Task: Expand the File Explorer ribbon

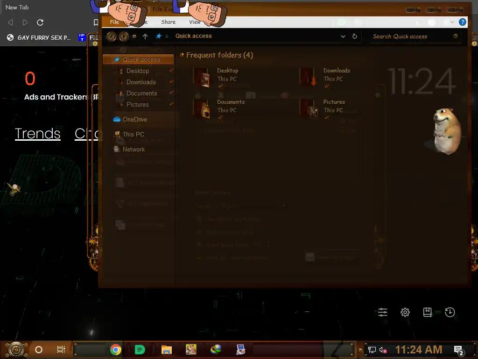Action: (x=452, y=22)
